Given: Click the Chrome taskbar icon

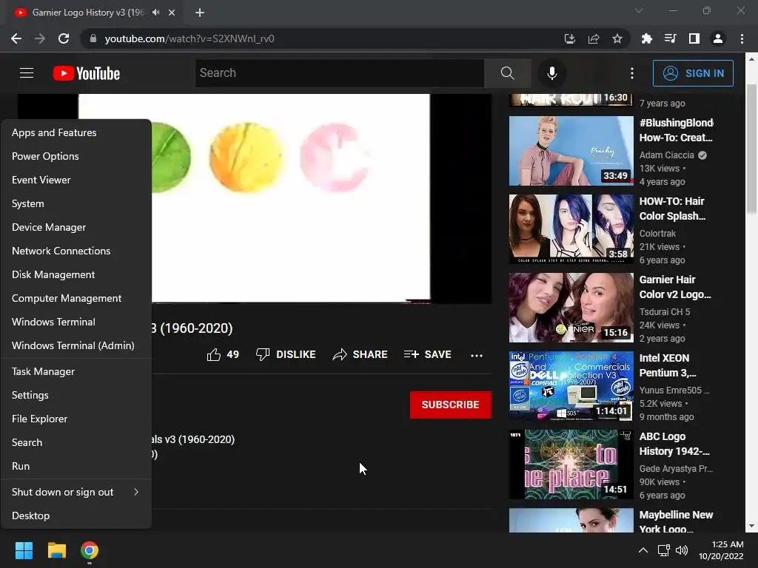Looking at the screenshot, I should [x=90, y=550].
